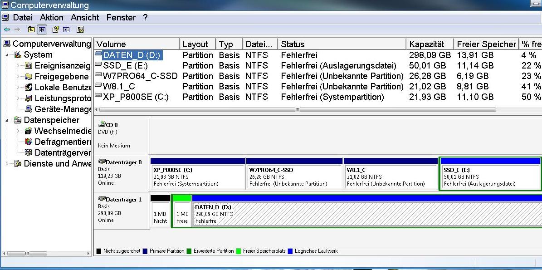
Task: Select the W8.1_C volume row
Action: 318,86
